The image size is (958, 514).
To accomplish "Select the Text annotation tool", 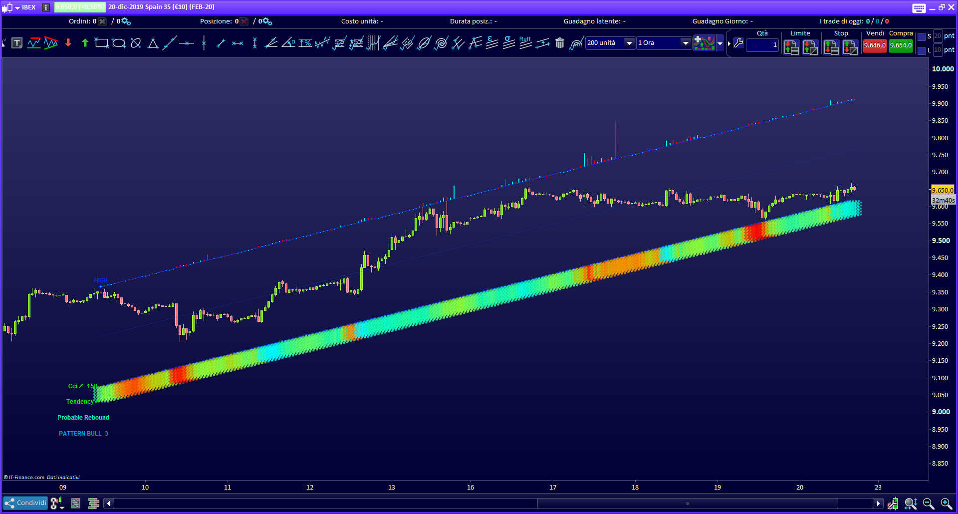I will pos(17,43).
